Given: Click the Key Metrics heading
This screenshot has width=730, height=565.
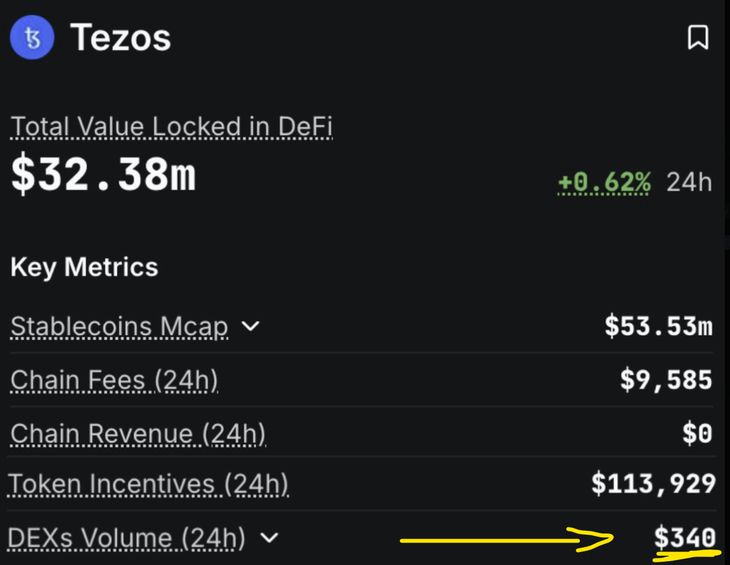Looking at the screenshot, I should pyautogui.click(x=84, y=267).
